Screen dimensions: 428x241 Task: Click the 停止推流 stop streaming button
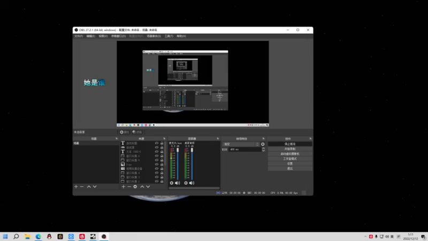290,144
